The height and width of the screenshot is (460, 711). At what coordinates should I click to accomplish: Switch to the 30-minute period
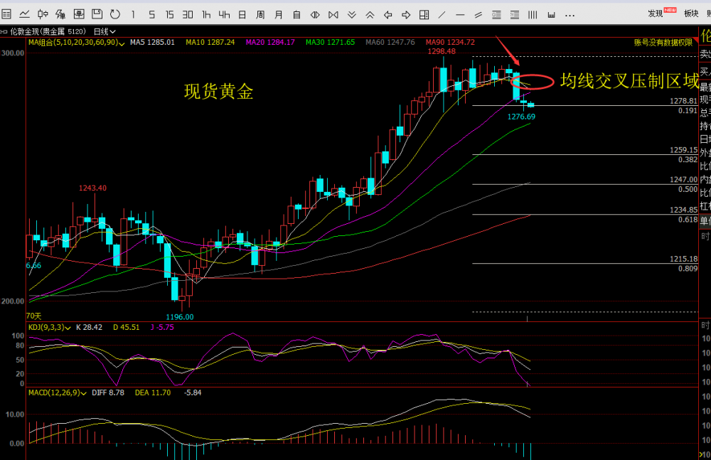[x=188, y=15]
